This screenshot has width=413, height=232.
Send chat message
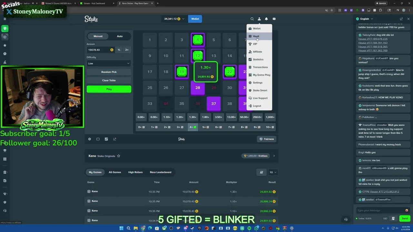[405, 218]
